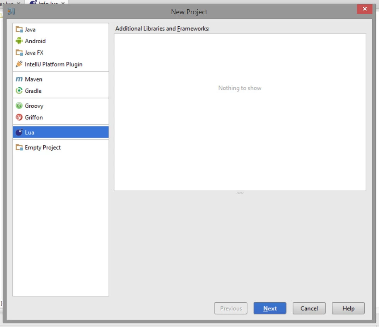Click the Maven m icon
The width and height of the screenshot is (379, 327).
coord(19,79)
